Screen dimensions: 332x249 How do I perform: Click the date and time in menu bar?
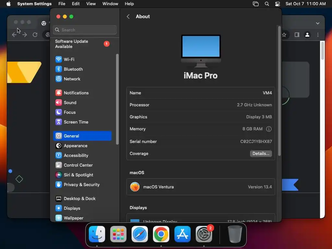tap(305, 4)
